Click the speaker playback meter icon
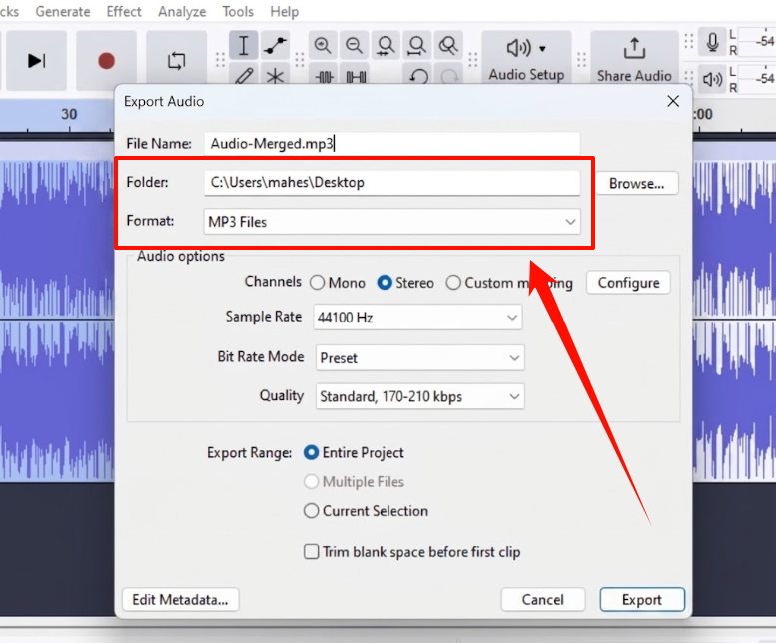Image resolution: width=776 pixels, height=643 pixels. click(x=713, y=79)
